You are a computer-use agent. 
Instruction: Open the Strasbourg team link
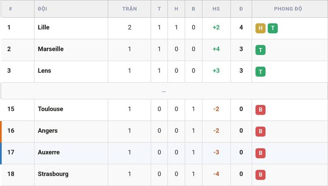(53, 174)
